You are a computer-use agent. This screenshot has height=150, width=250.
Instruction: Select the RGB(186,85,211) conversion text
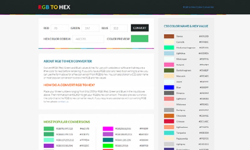tap(124, 134)
